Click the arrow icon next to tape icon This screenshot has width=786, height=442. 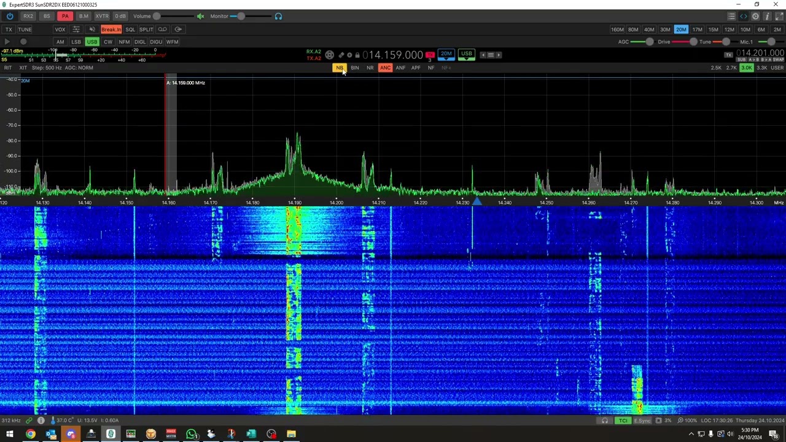click(x=178, y=29)
